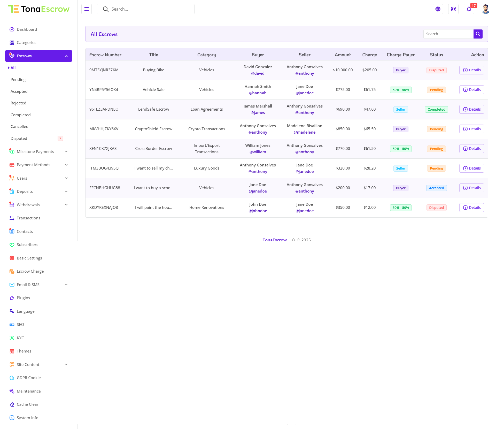This screenshot has width=496, height=429.
Task: Click the notification bell icon
Action: [x=469, y=9]
